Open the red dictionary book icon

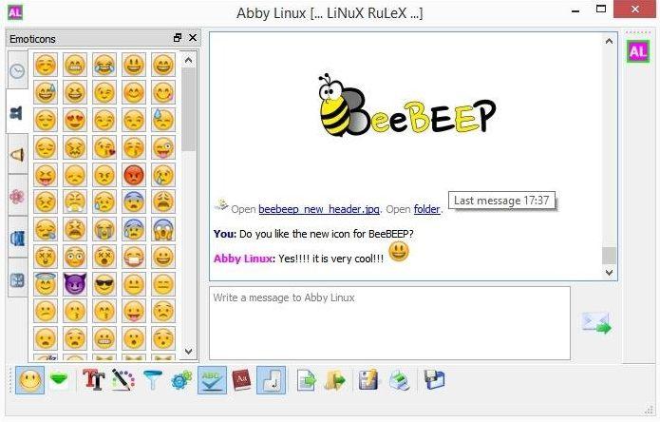point(241,380)
